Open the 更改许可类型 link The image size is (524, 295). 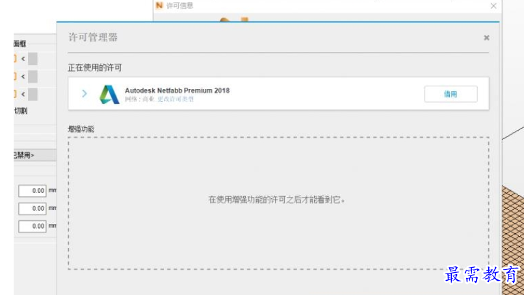click(x=176, y=99)
